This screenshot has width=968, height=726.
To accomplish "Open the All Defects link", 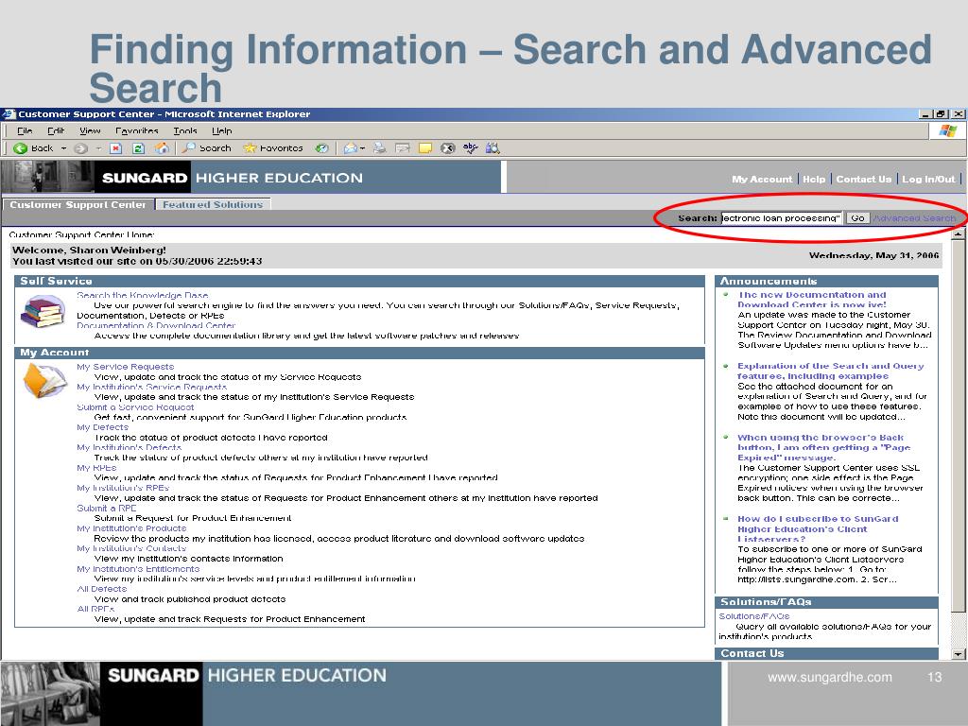I will point(102,589).
